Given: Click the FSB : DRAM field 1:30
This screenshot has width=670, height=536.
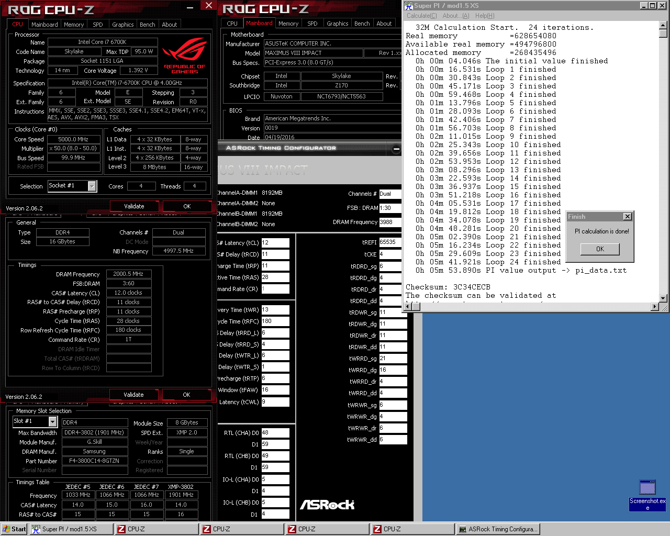Looking at the screenshot, I should tap(390, 208).
